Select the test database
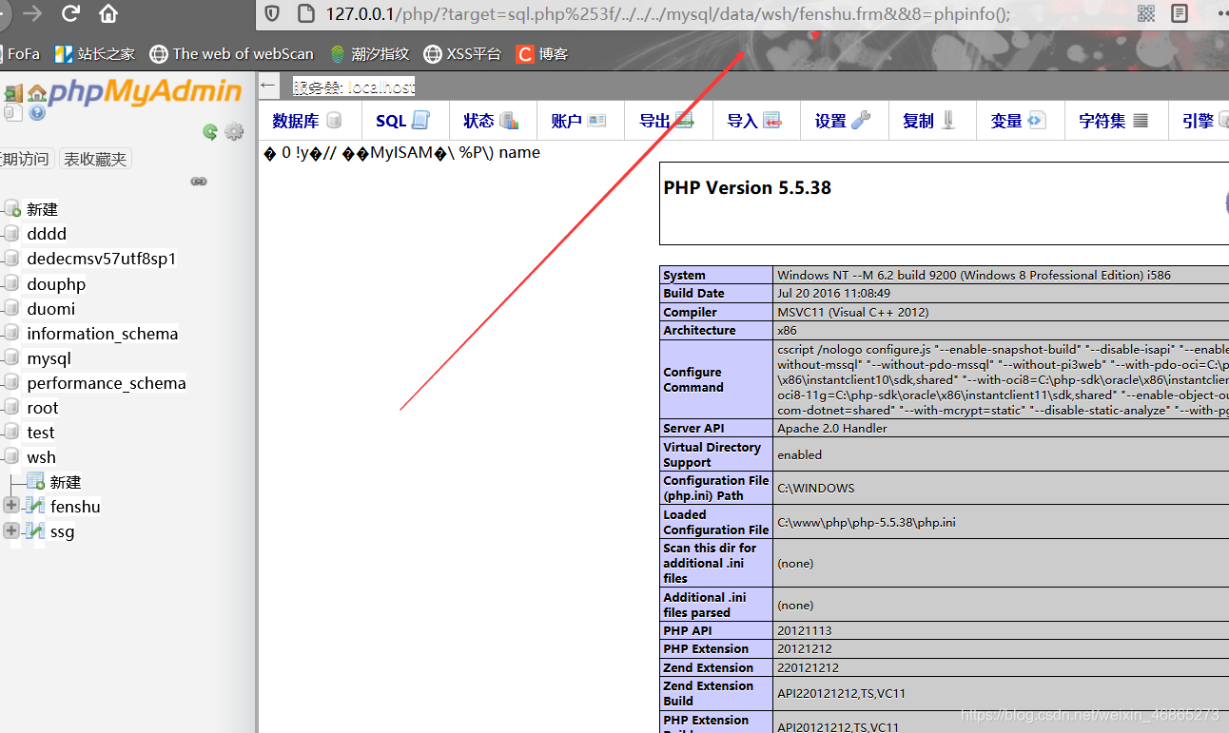Image resolution: width=1229 pixels, height=733 pixels. tap(41, 433)
